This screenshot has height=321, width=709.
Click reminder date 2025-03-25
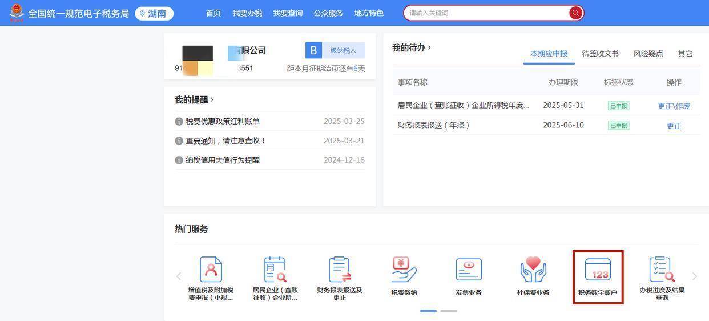tap(344, 121)
